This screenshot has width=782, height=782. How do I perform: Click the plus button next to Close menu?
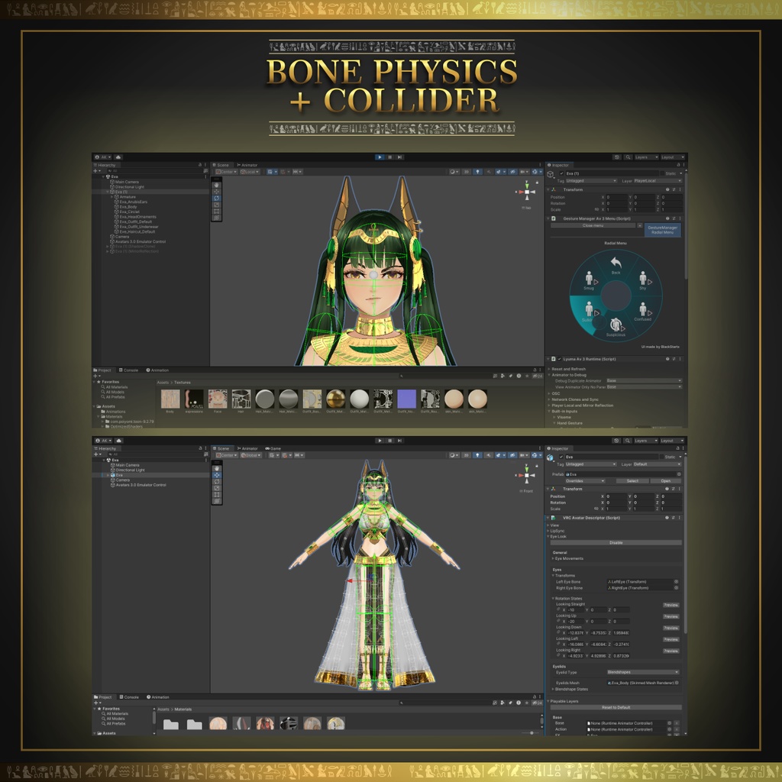[639, 225]
